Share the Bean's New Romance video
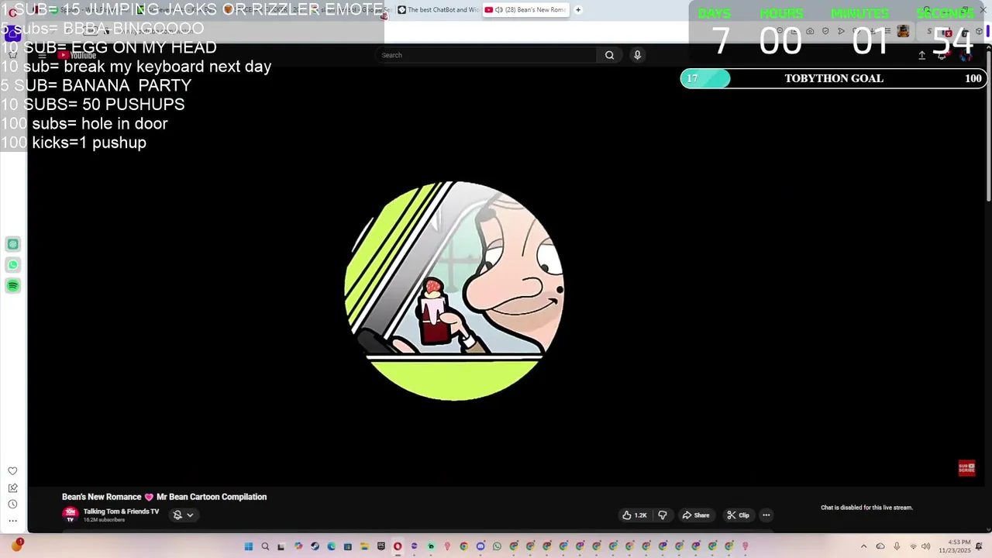 696,515
